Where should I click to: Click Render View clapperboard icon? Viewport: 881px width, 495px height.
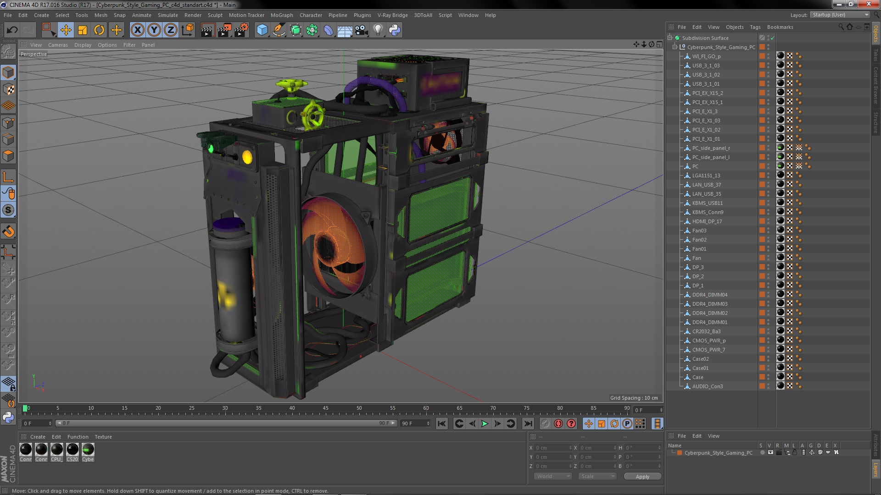tap(207, 30)
